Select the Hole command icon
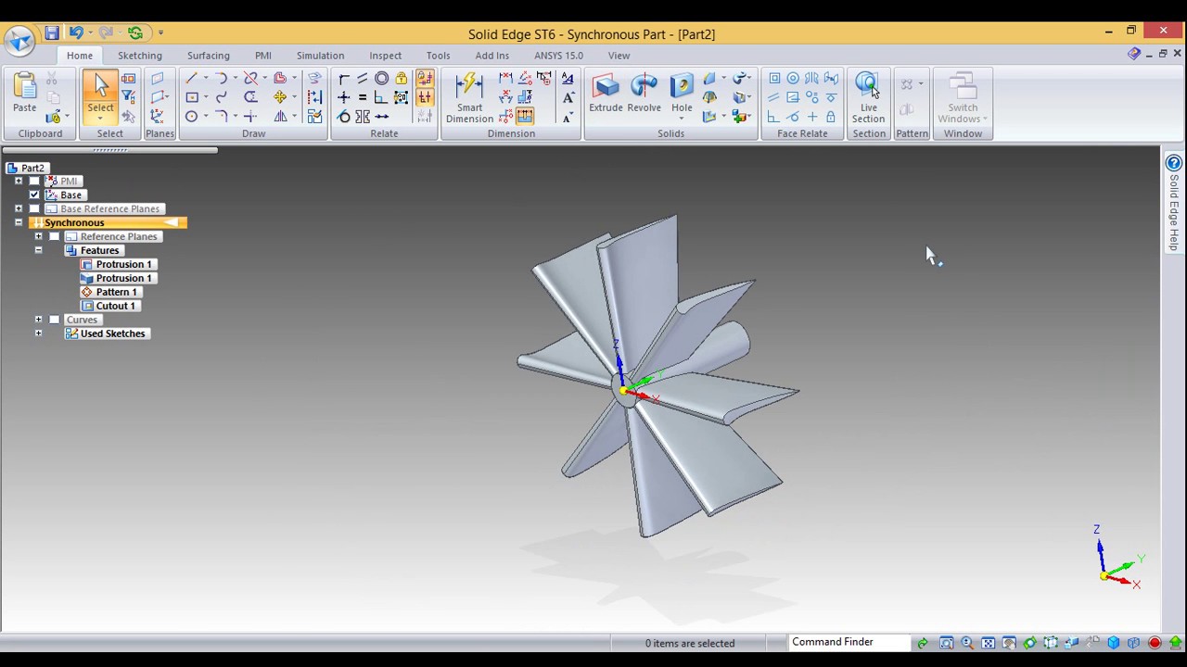This screenshot has height=667, width=1187. click(x=682, y=87)
